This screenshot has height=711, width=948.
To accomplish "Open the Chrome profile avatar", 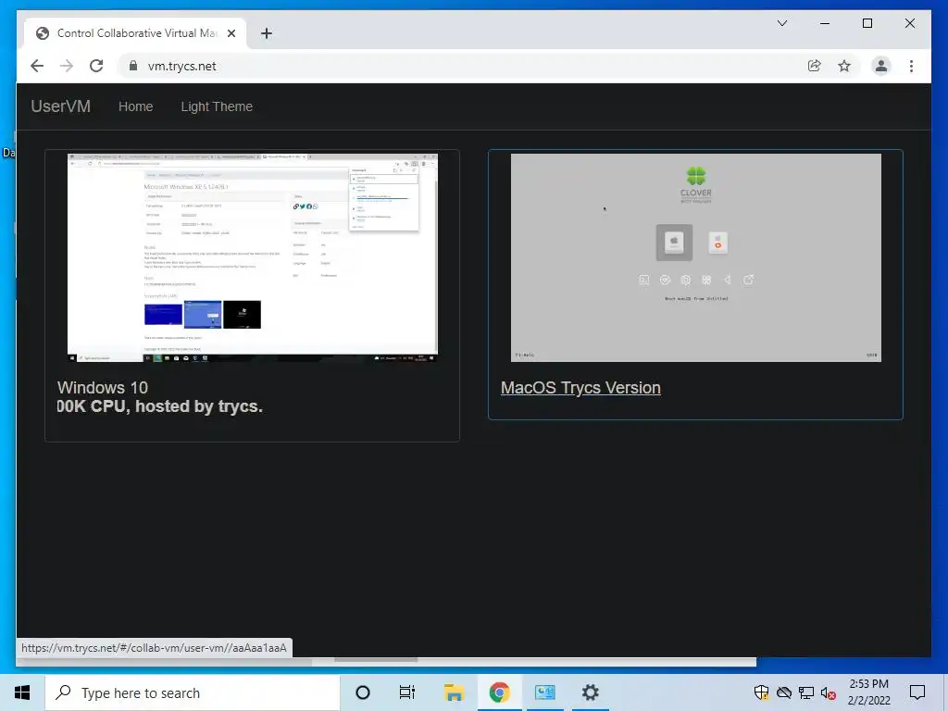I will [881, 66].
